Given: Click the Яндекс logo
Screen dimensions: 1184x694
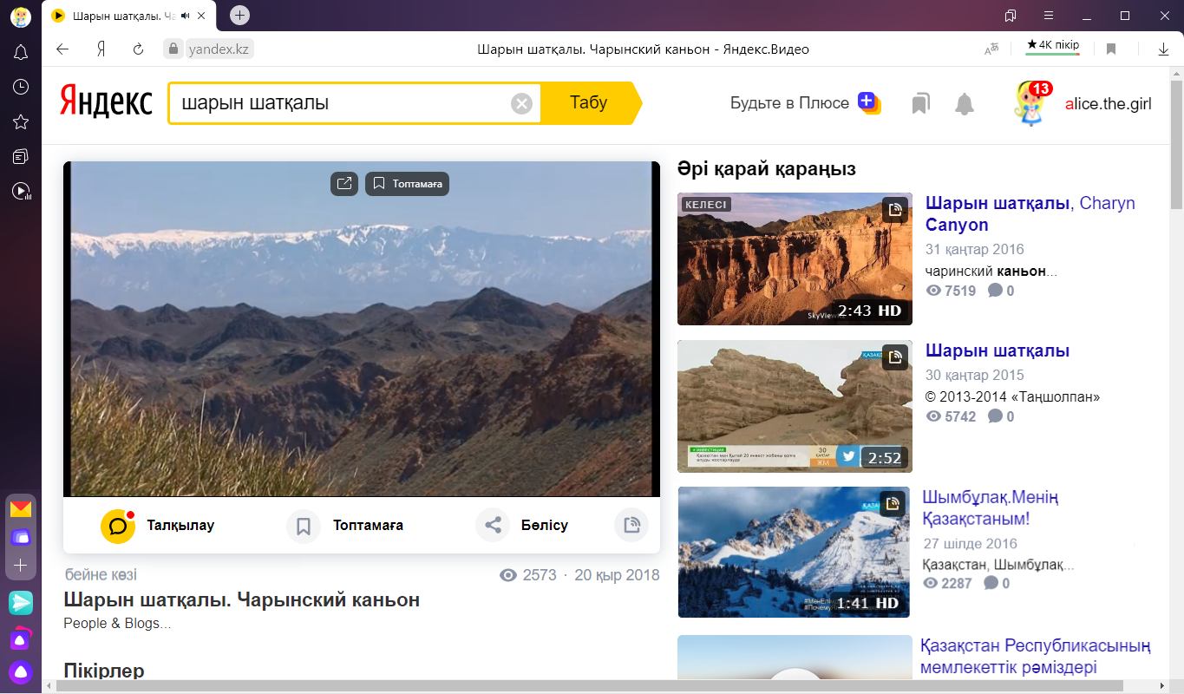Looking at the screenshot, I should coord(106,102).
